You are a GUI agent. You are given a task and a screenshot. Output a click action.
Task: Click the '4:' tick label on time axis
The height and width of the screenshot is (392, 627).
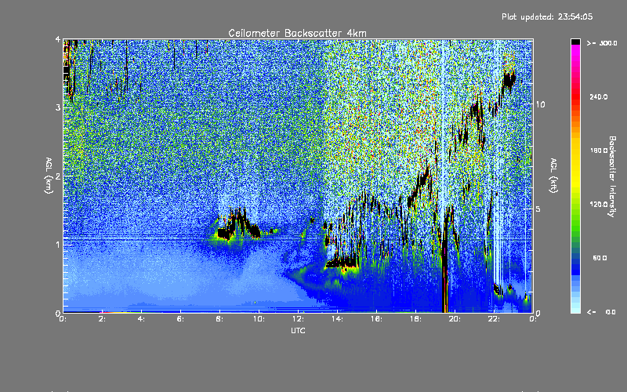tap(141, 319)
